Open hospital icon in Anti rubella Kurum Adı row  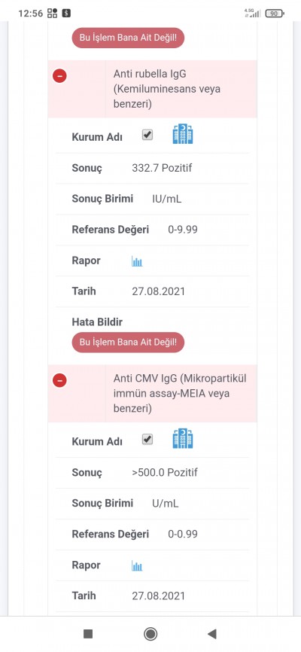pos(183,134)
